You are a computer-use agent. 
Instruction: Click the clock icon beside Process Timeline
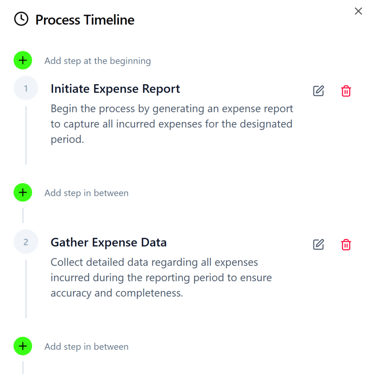(x=21, y=19)
